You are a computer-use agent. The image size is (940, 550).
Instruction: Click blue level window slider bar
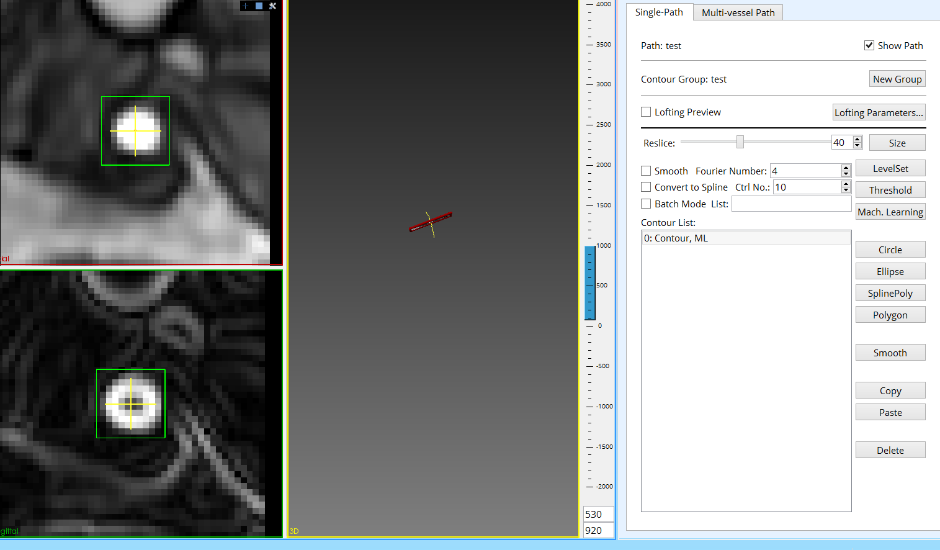(x=590, y=283)
